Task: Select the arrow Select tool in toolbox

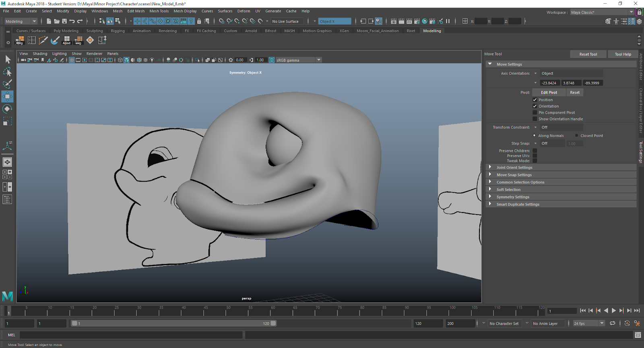Action: (x=7, y=59)
